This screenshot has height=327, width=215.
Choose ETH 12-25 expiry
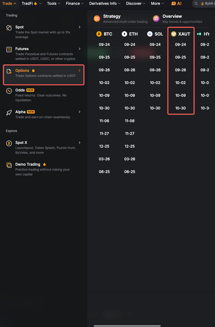pos(130,146)
